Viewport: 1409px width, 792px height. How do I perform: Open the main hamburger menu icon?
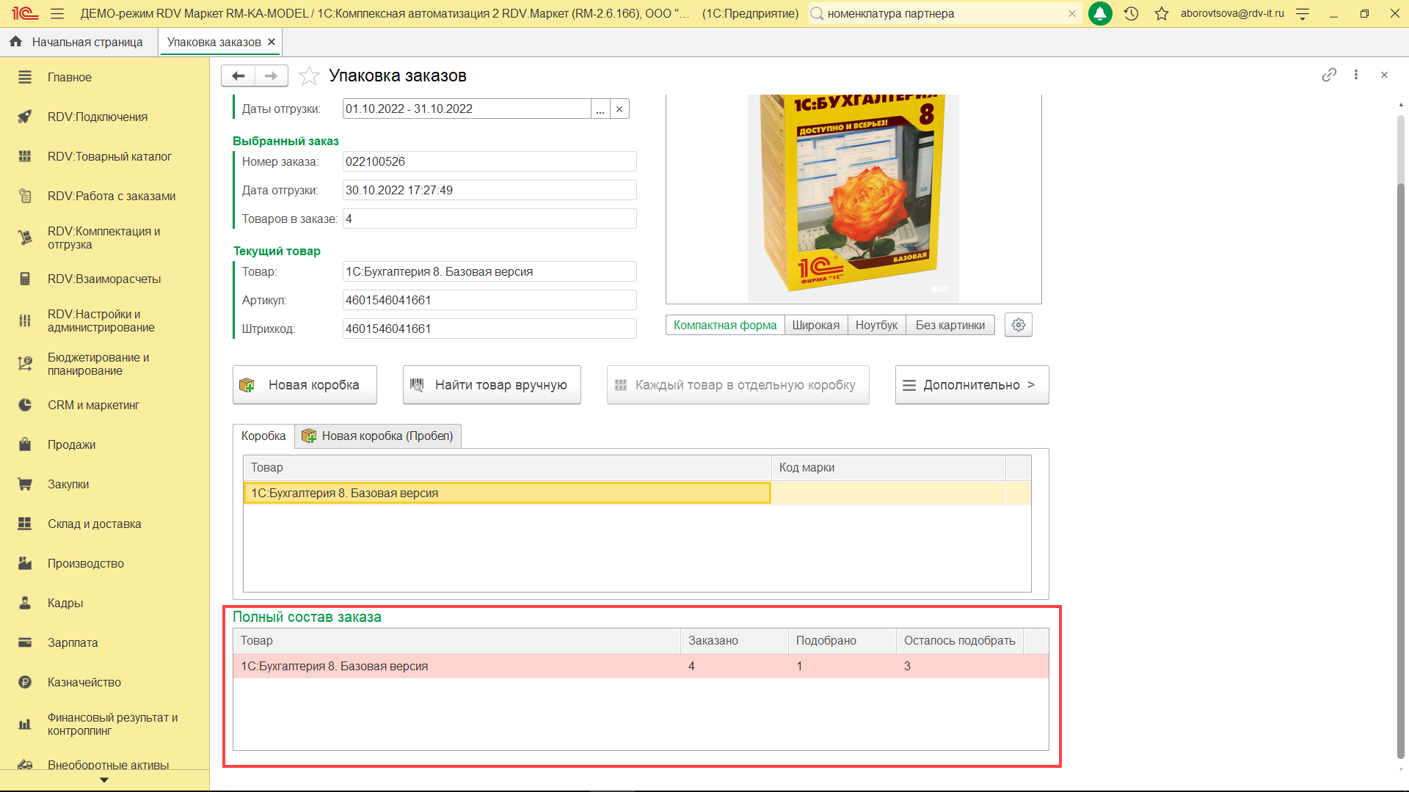57,13
